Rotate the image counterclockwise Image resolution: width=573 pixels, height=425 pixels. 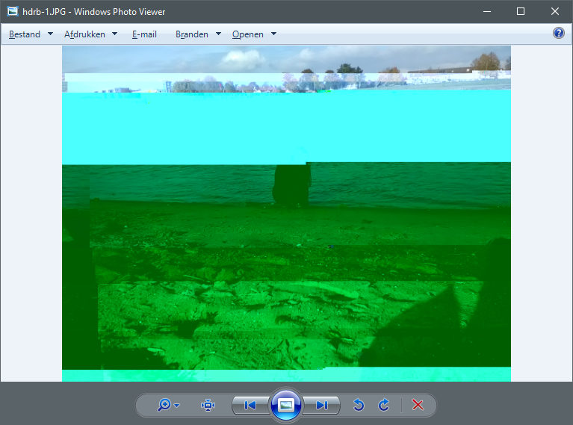359,405
